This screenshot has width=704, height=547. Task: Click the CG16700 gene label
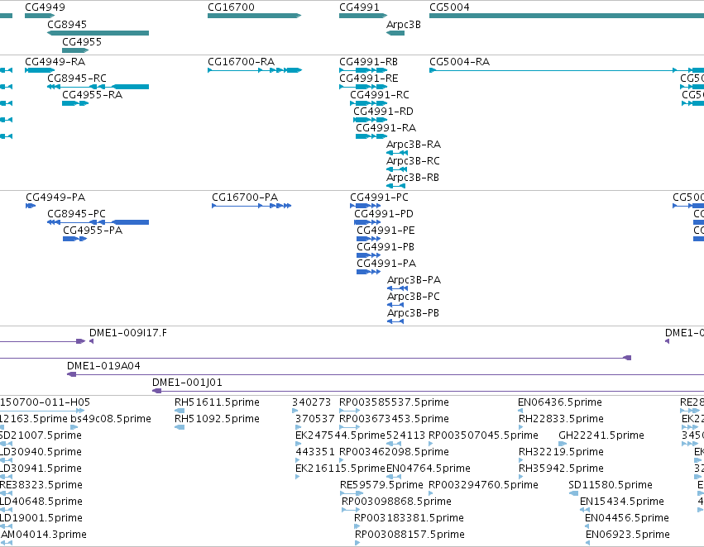(x=231, y=7)
